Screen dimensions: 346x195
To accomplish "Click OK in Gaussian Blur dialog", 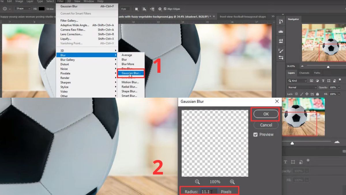I will pos(266,114).
